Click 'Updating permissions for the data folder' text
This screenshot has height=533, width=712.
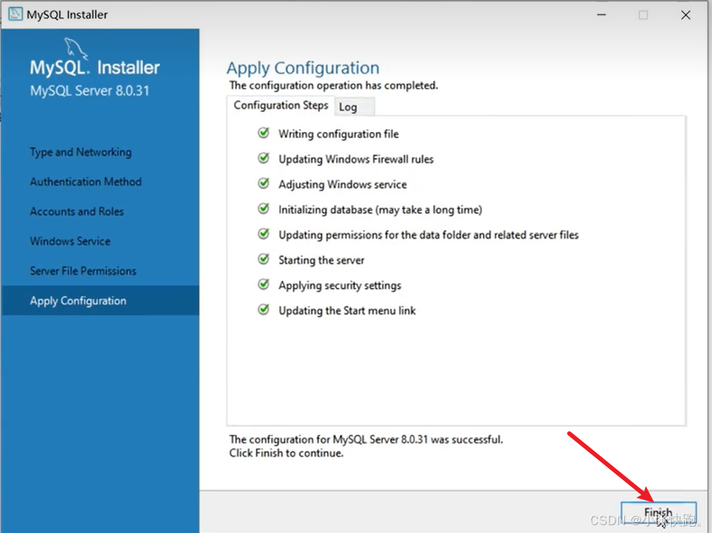point(429,235)
